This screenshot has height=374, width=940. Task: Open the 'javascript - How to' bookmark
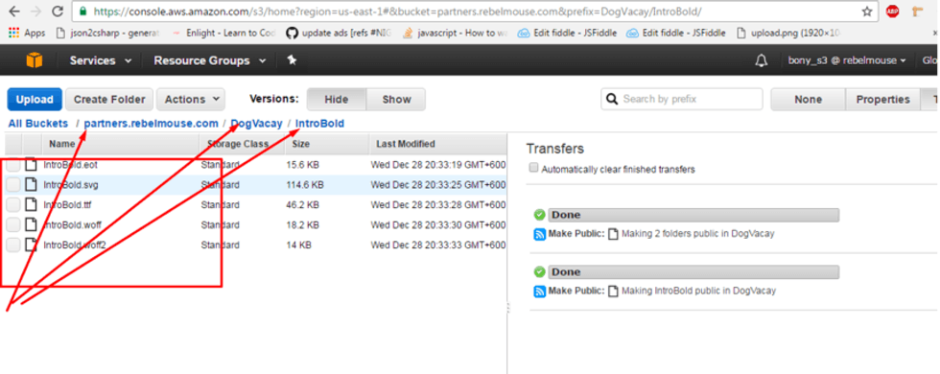[456, 33]
